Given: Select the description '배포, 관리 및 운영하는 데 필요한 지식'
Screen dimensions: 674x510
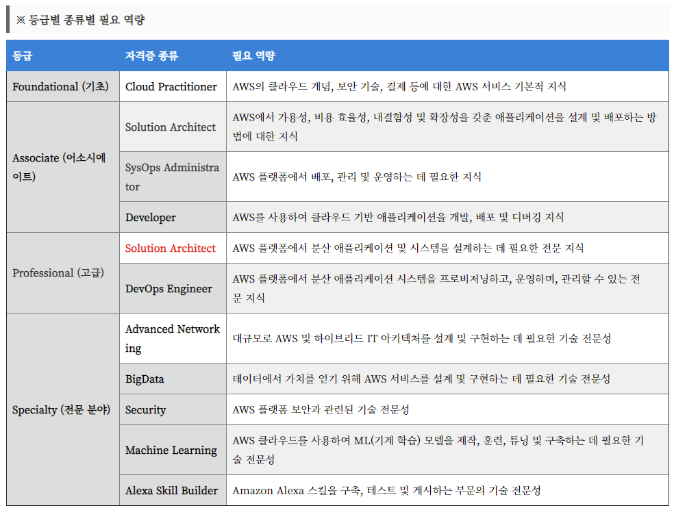Looking at the screenshot, I should pos(357,177).
